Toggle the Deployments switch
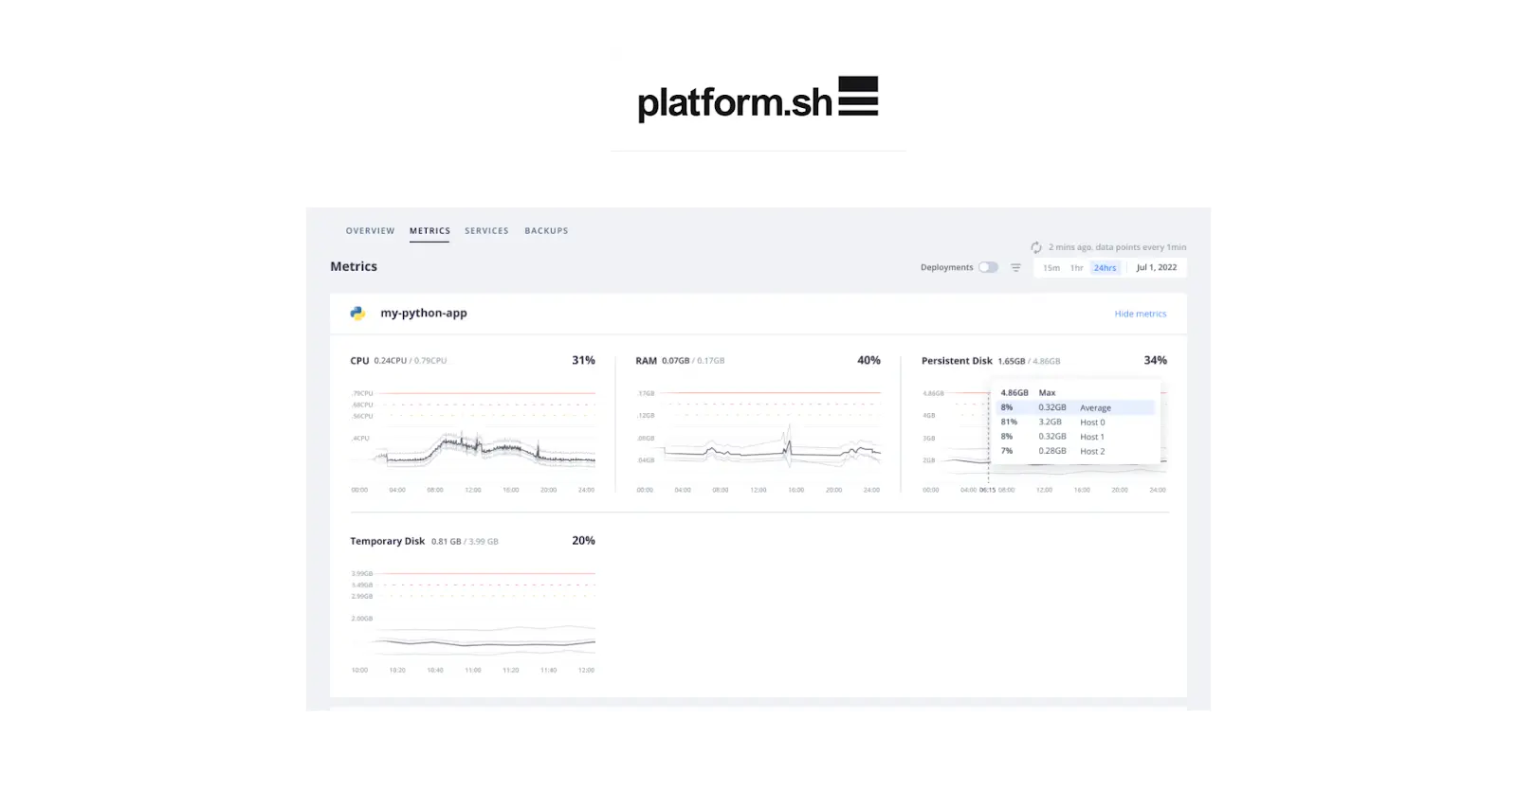The width and height of the screenshot is (1517, 792). (x=988, y=267)
